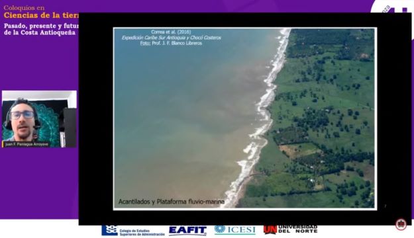Click the Juan F. Paniagua Arroyave name label
414x238 pixels.
coord(26,144)
